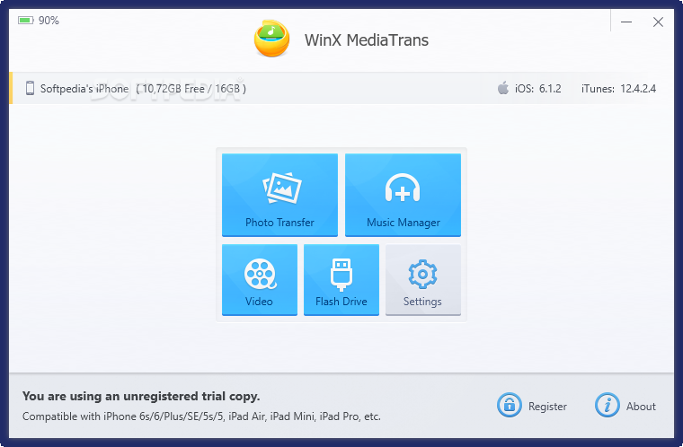Click the "iOS: 6.1.2" version text
This screenshot has width=683, height=447.
click(x=538, y=89)
